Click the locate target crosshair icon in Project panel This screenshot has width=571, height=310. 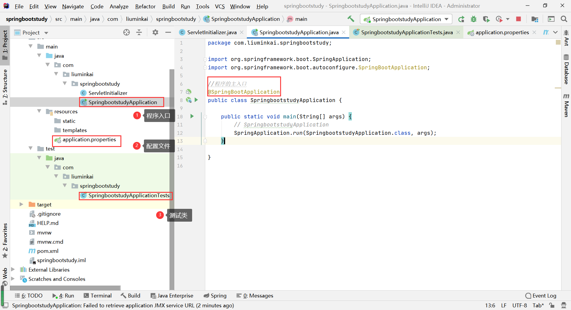(126, 32)
